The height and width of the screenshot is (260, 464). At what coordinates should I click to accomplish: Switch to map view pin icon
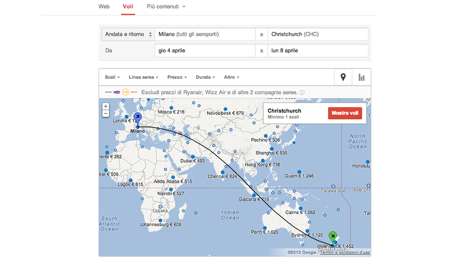(x=343, y=77)
